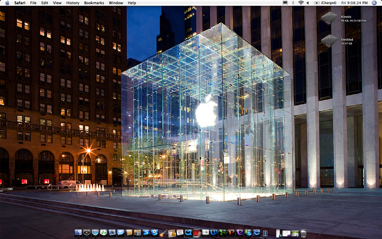Open MSN Messenger blue buddy icon
The height and width of the screenshot is (239, 382).
[248, 233]
